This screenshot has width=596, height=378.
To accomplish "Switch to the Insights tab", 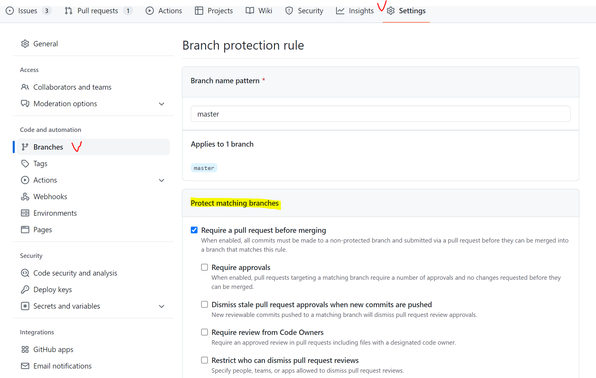I will [355, 11].
